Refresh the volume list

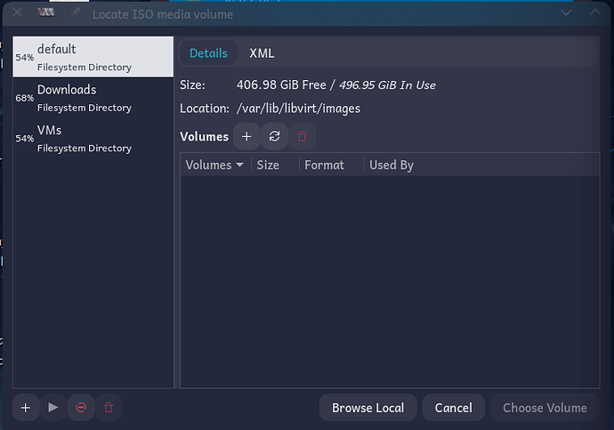(x=274, y=136)
